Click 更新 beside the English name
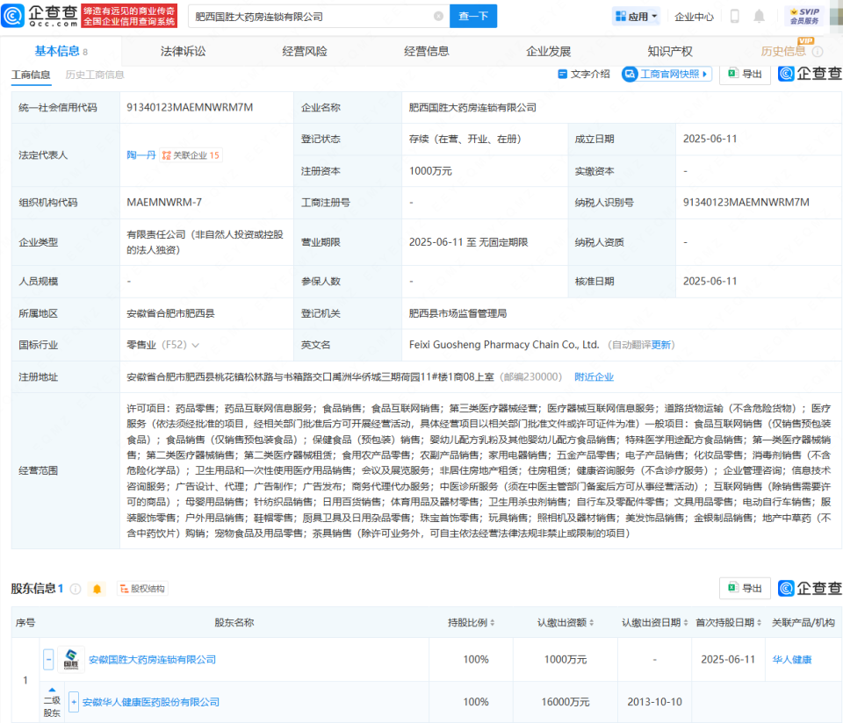Image resolution: width=843 pixels, height=723 pixels. coord(660,345)
